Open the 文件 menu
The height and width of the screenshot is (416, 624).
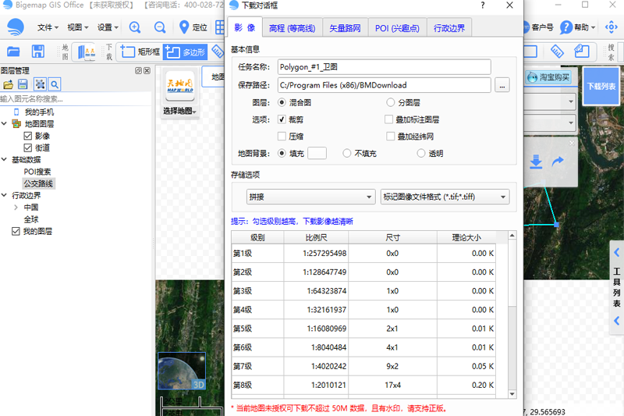click(x=48, y=27)
